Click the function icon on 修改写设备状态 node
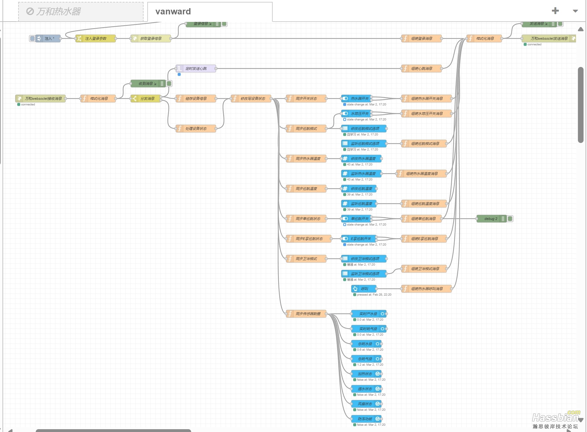587x432 pixels. tap(235, 99)
